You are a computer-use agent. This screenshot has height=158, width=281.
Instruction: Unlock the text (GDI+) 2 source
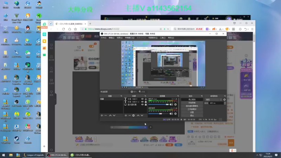(146, 102)
